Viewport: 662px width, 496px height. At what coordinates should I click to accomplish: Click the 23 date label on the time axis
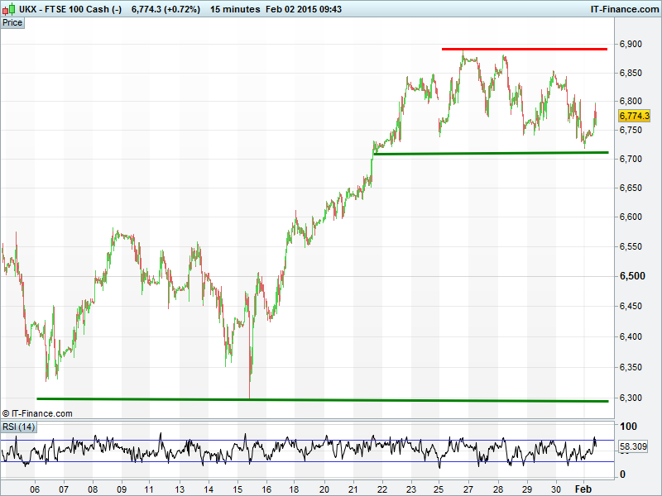[411, 489]
